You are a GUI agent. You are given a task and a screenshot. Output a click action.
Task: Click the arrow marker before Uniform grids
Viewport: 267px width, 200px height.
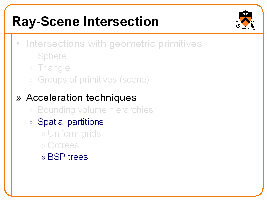[43, 134]
